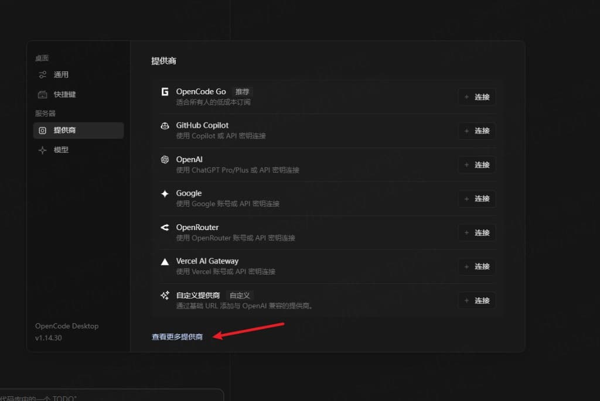Viewport: 600px width, 401px height.
Task: Click the OpenCode Go provider logo icon
Action: tap(165, 92)
